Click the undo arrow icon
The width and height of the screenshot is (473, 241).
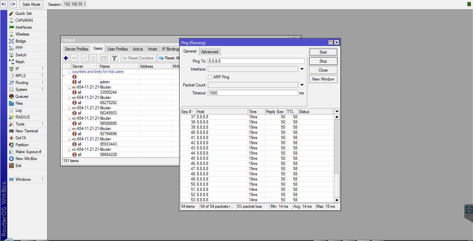coord(4,4)
